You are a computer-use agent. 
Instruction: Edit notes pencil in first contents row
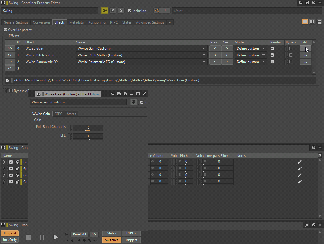click(300, 162)
